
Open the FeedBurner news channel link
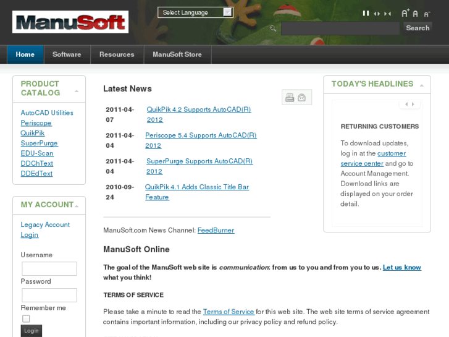pos(216,230)
